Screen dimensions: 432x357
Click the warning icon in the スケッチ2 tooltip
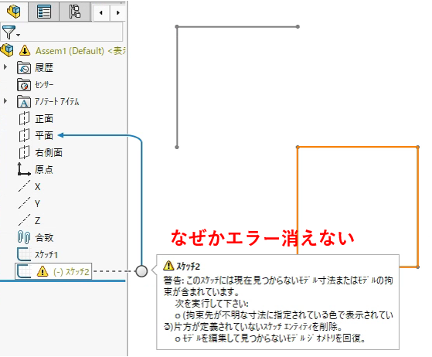(x=168, y=266)
